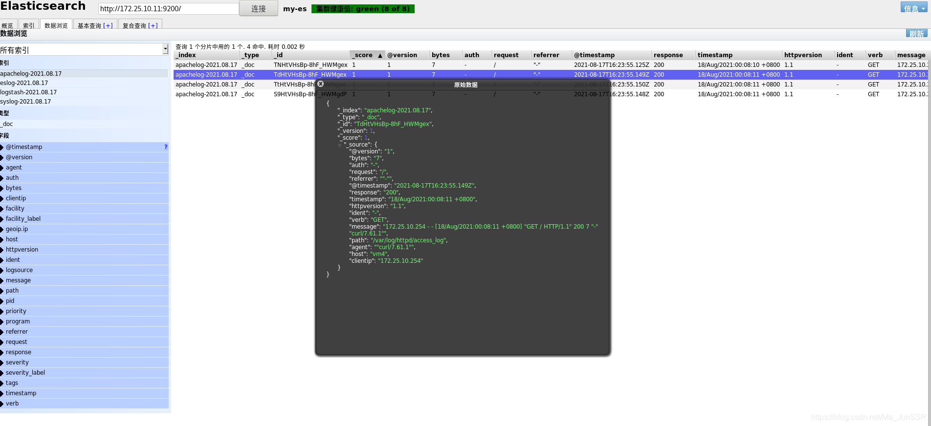The width and height of the screenshot is (931, 426).
Task: Click the help question mark beside @timestamp
Action: coord(166,147)
